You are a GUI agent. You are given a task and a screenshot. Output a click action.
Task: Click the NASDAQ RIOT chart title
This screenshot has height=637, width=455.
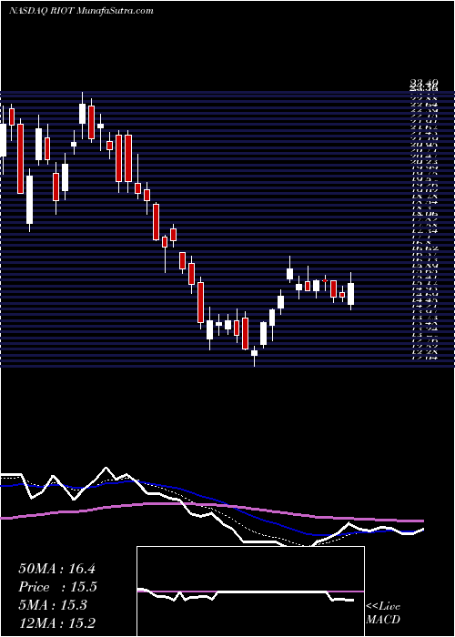(x=81, y=11)
